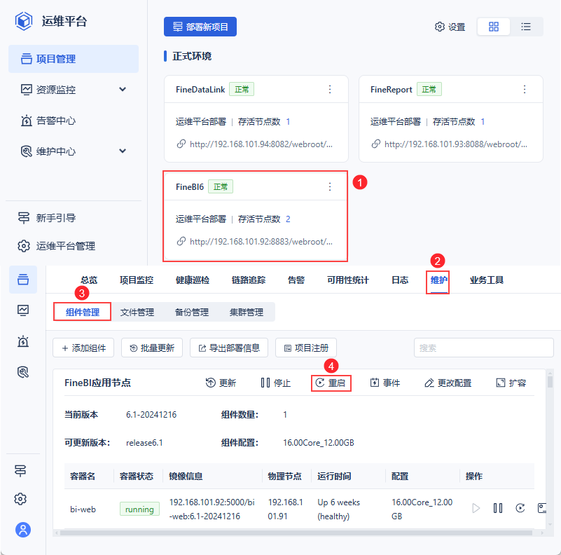Viewport: 561px width, 555px height.
Task: Switch to the 告警 tab
Action: (296, 280)
